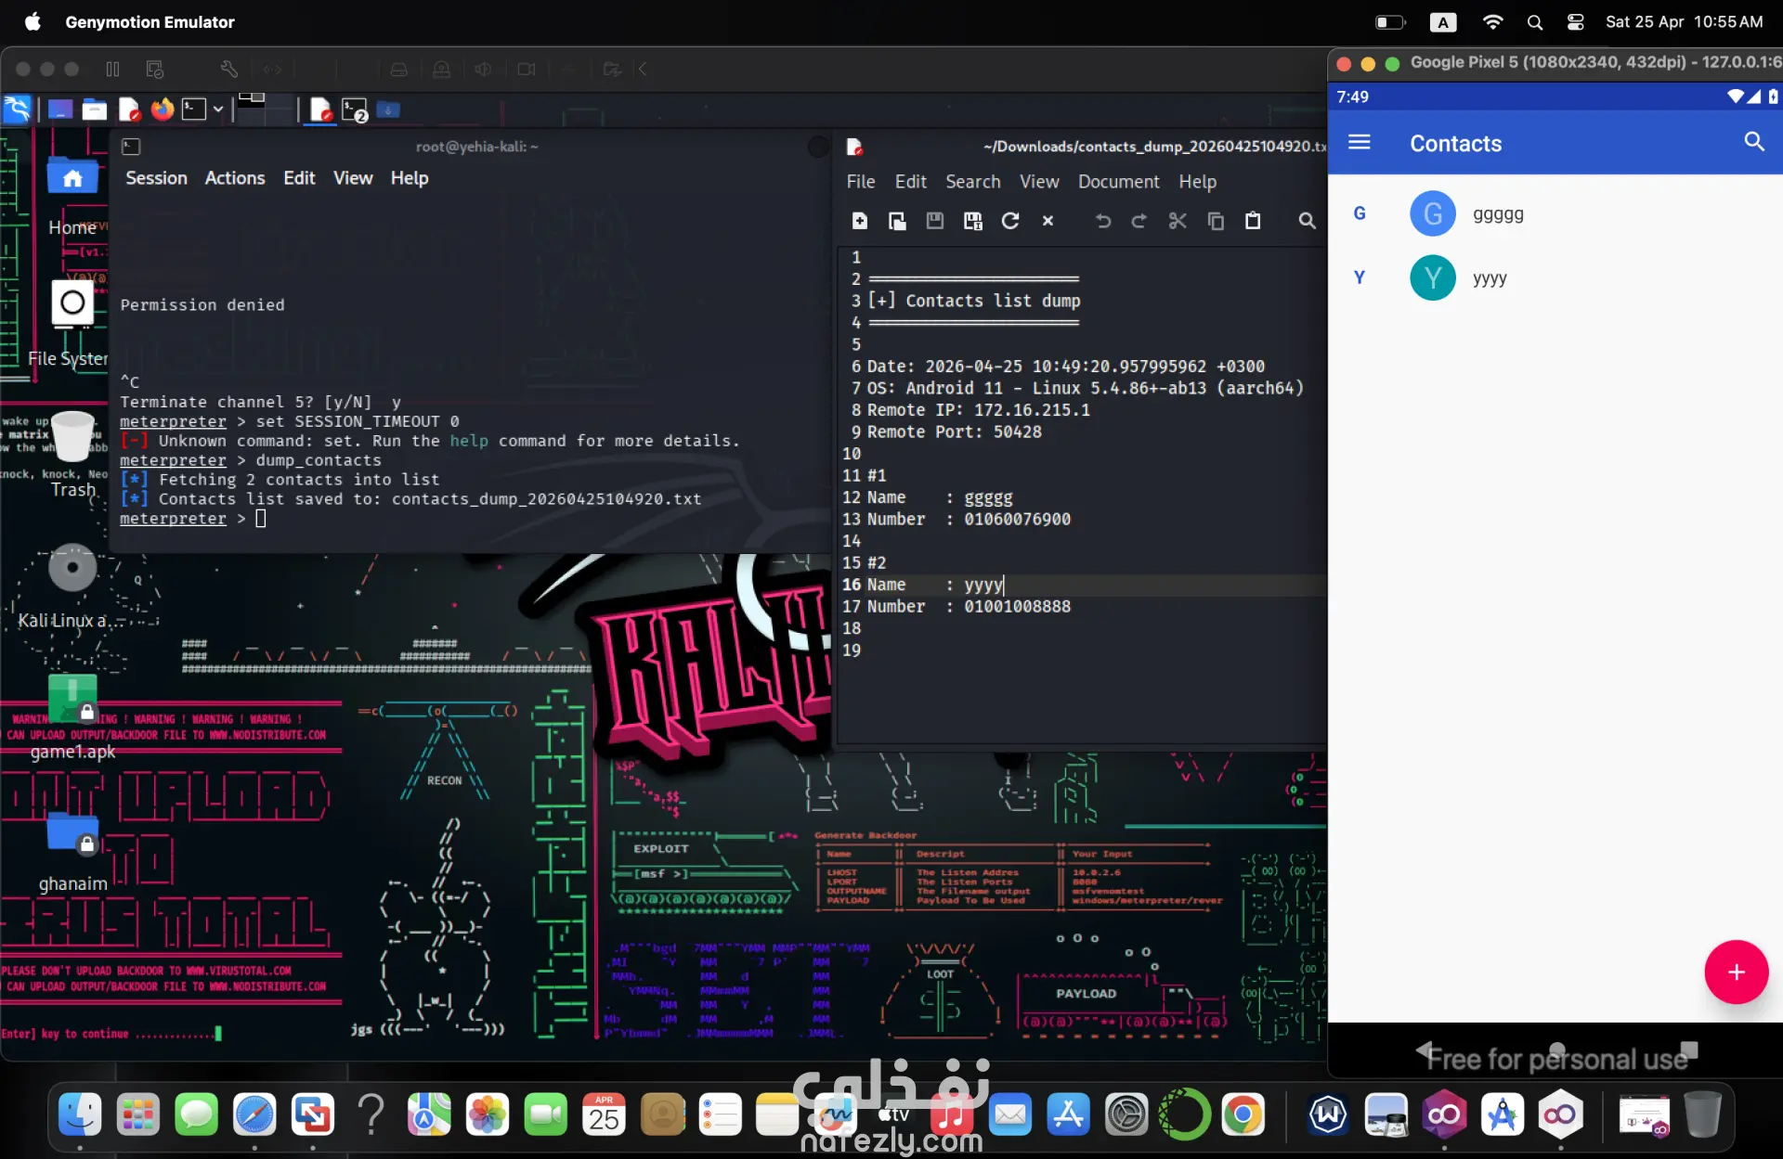Open the Calendar app from the Dock
The width and height of the screenshot is (1783, 1159).
pyautogui.click(x=604, y=1114)
